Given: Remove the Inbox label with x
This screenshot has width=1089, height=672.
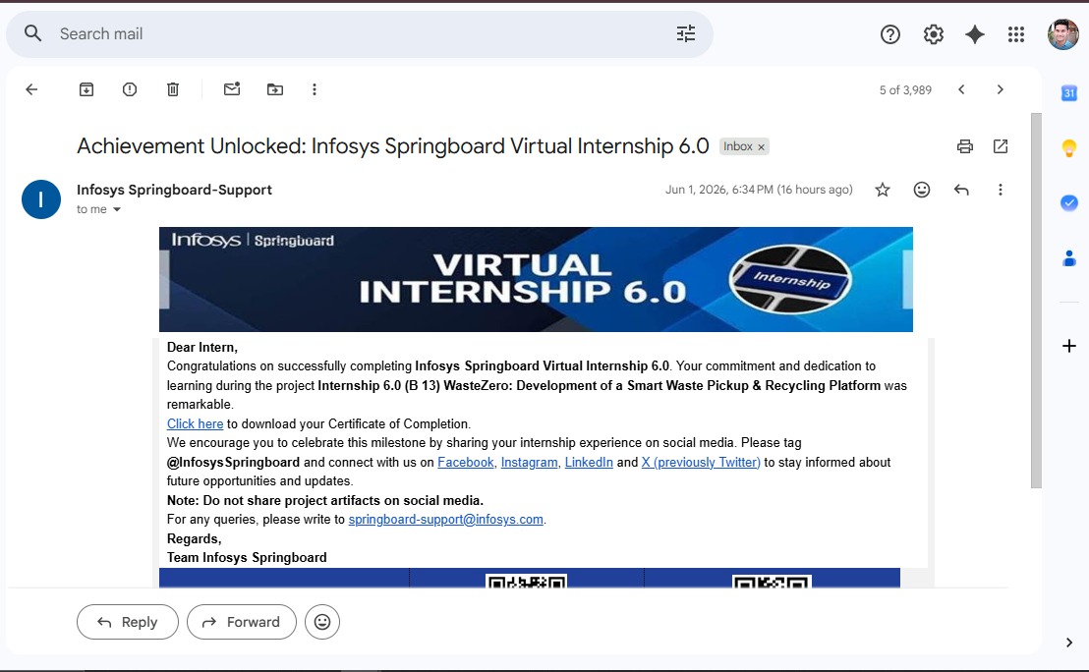Looking at the screenshot, I should pos(761,147).
